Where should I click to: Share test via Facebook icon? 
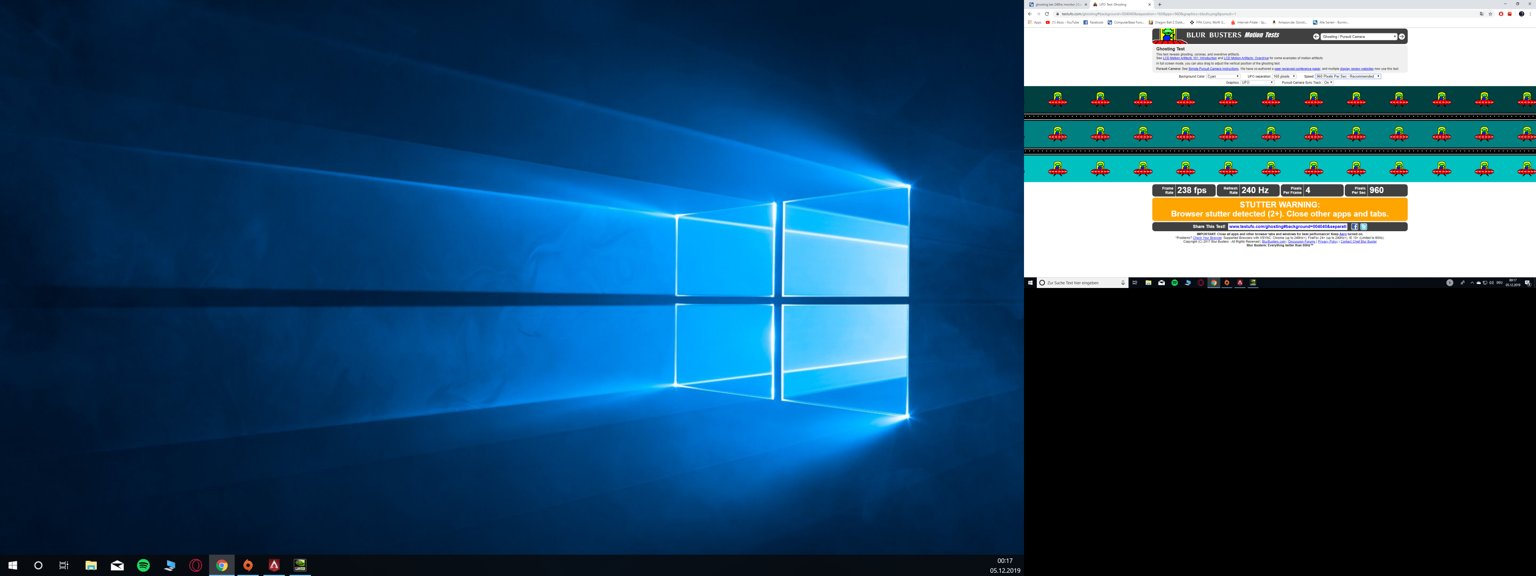1354,226
